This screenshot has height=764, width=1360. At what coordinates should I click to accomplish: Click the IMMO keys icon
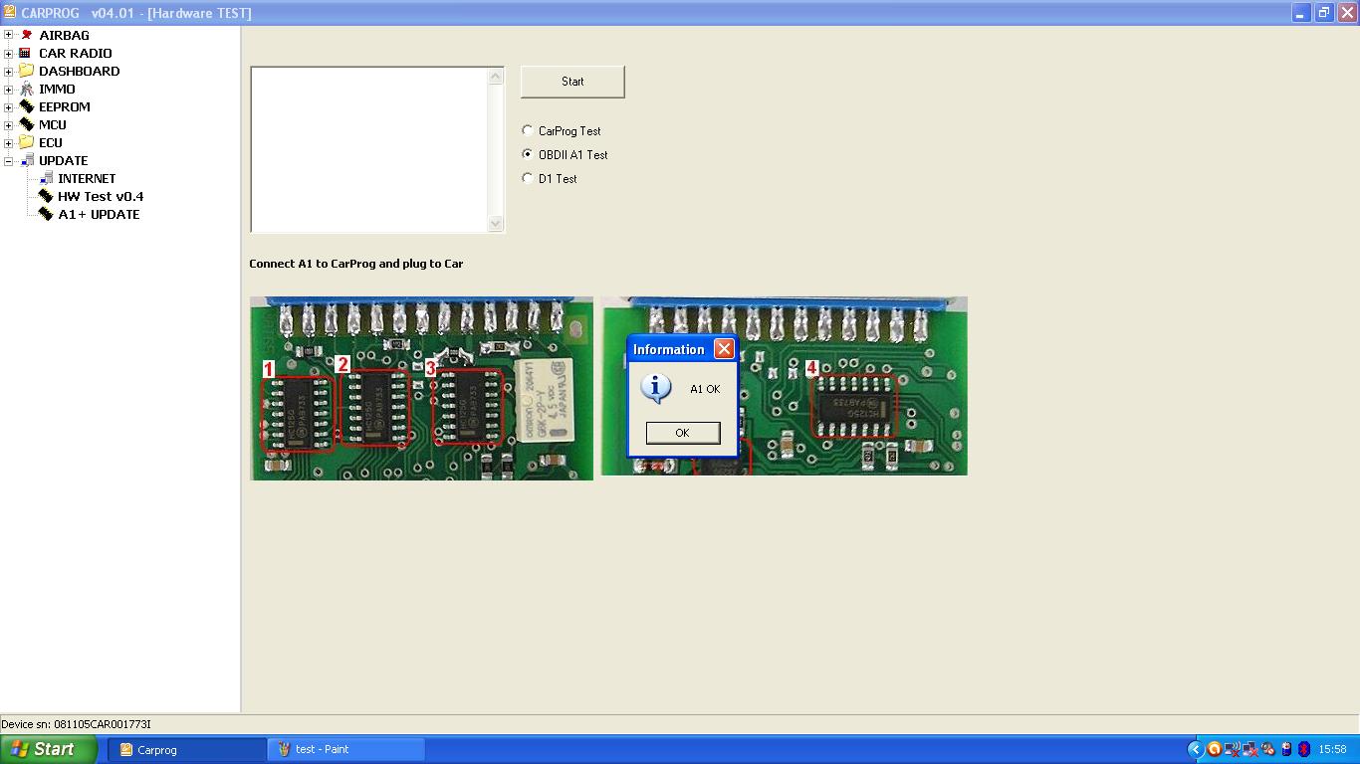click(x=27, y=89)
